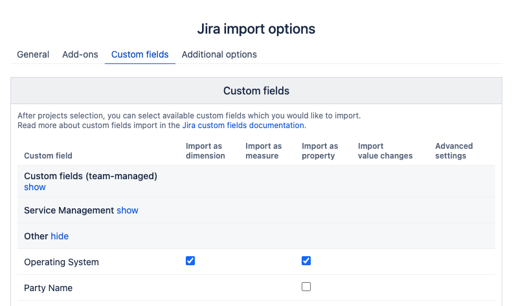This screenshot has width=514, height=306.
Task: Go to the Additional options tab
Action: click(x=219, y=54)
